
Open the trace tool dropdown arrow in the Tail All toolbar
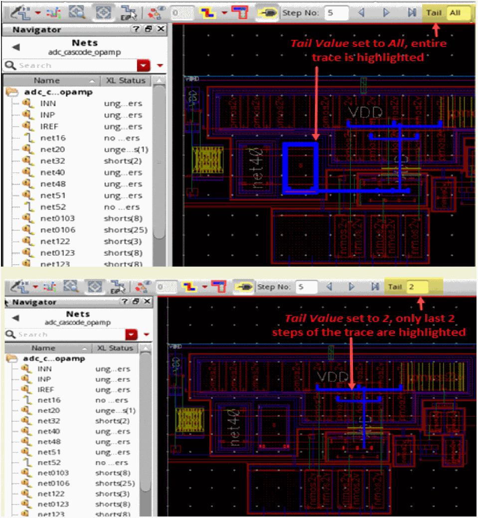coord(38,13)
